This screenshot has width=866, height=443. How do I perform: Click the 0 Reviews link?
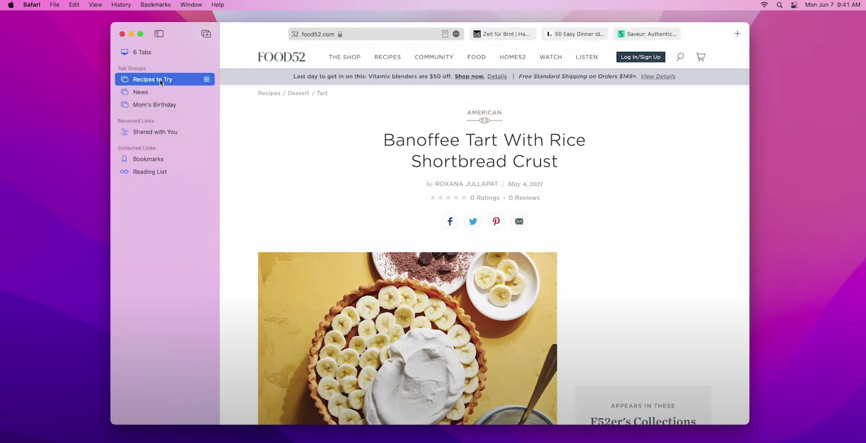coord(524,198)
